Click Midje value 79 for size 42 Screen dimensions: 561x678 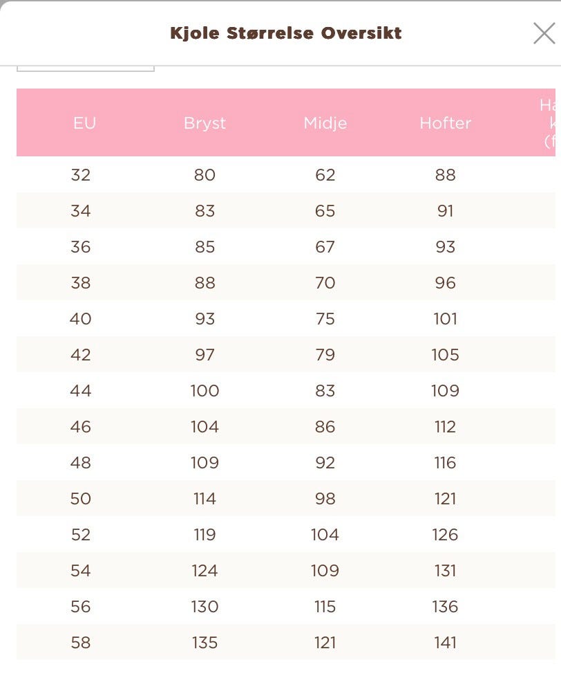coord(325,354)
